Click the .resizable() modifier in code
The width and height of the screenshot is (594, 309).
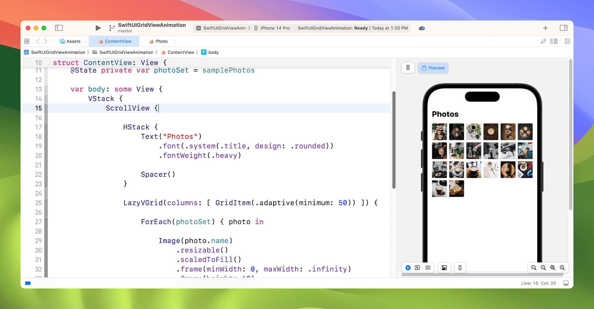[202, 250]
